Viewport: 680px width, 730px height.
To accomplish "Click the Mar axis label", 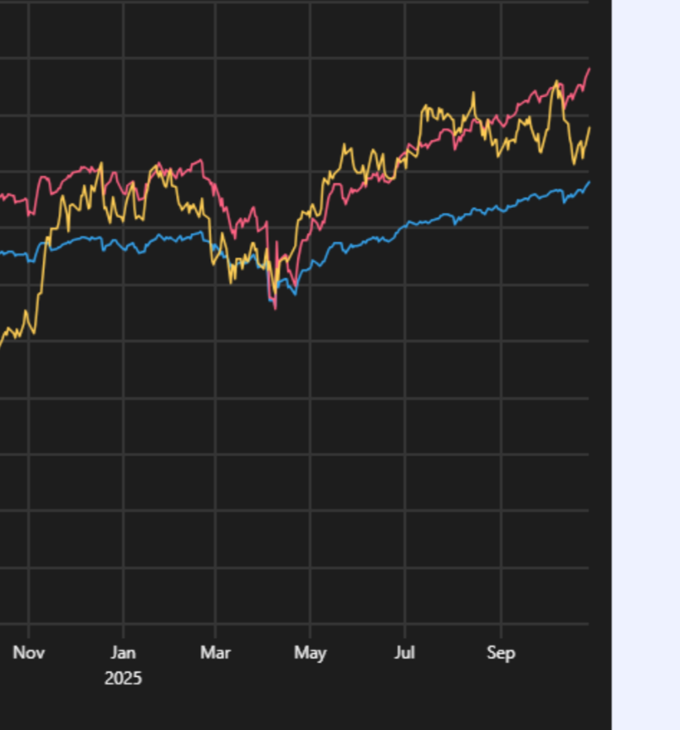I will point(215,653).
